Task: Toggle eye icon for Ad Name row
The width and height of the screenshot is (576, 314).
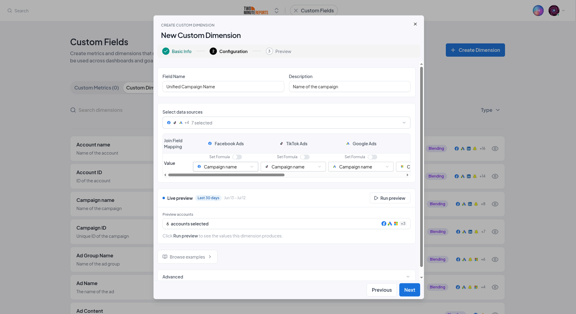Action: pyautogui.click(x=495, y=287)
